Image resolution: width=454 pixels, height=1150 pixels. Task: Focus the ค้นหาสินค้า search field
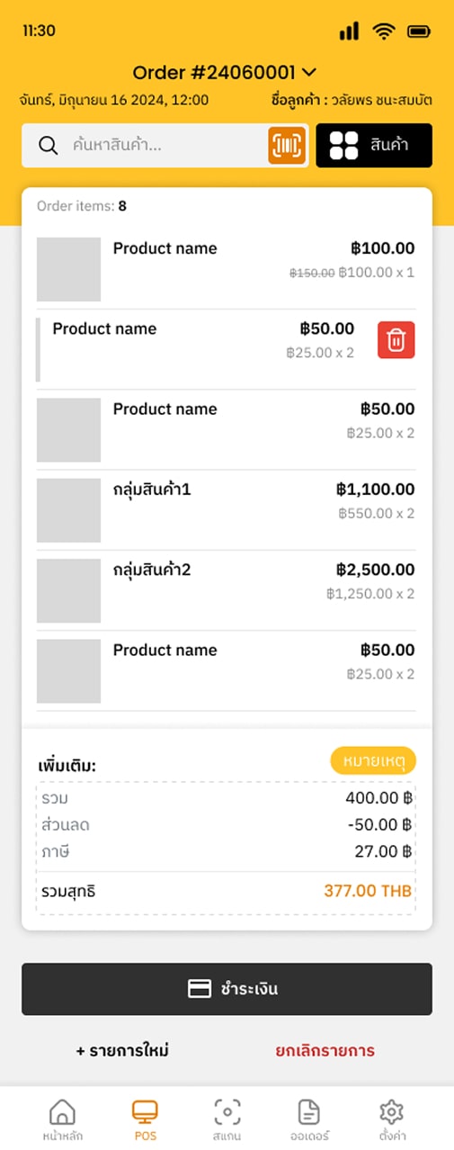point(146,146)
